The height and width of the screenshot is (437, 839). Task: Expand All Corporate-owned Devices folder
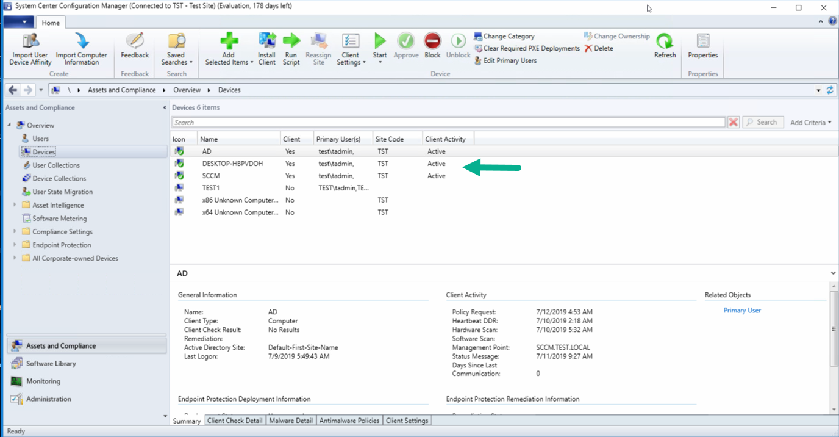(15, 258)
